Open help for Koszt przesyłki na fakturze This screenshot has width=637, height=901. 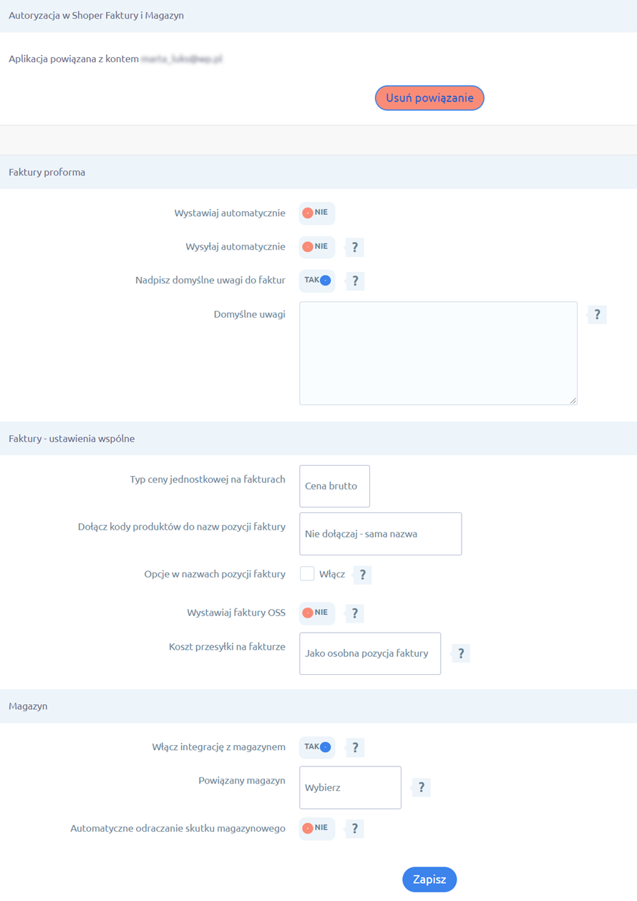click(461, 653)
